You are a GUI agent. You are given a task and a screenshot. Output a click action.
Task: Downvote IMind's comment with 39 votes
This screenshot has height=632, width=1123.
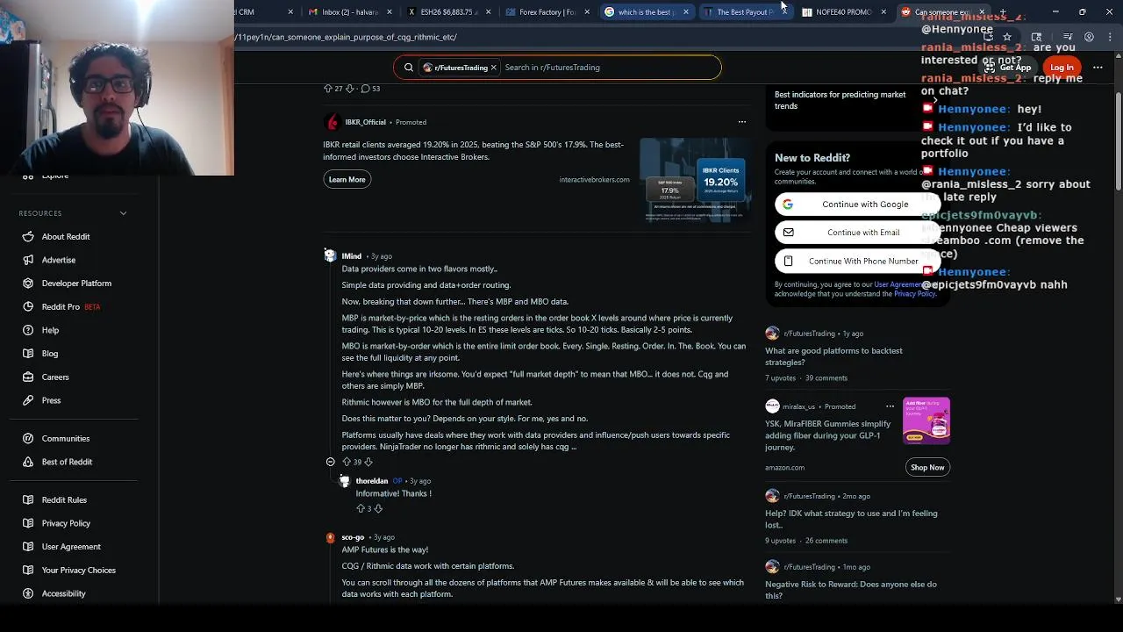pos(368,462)
